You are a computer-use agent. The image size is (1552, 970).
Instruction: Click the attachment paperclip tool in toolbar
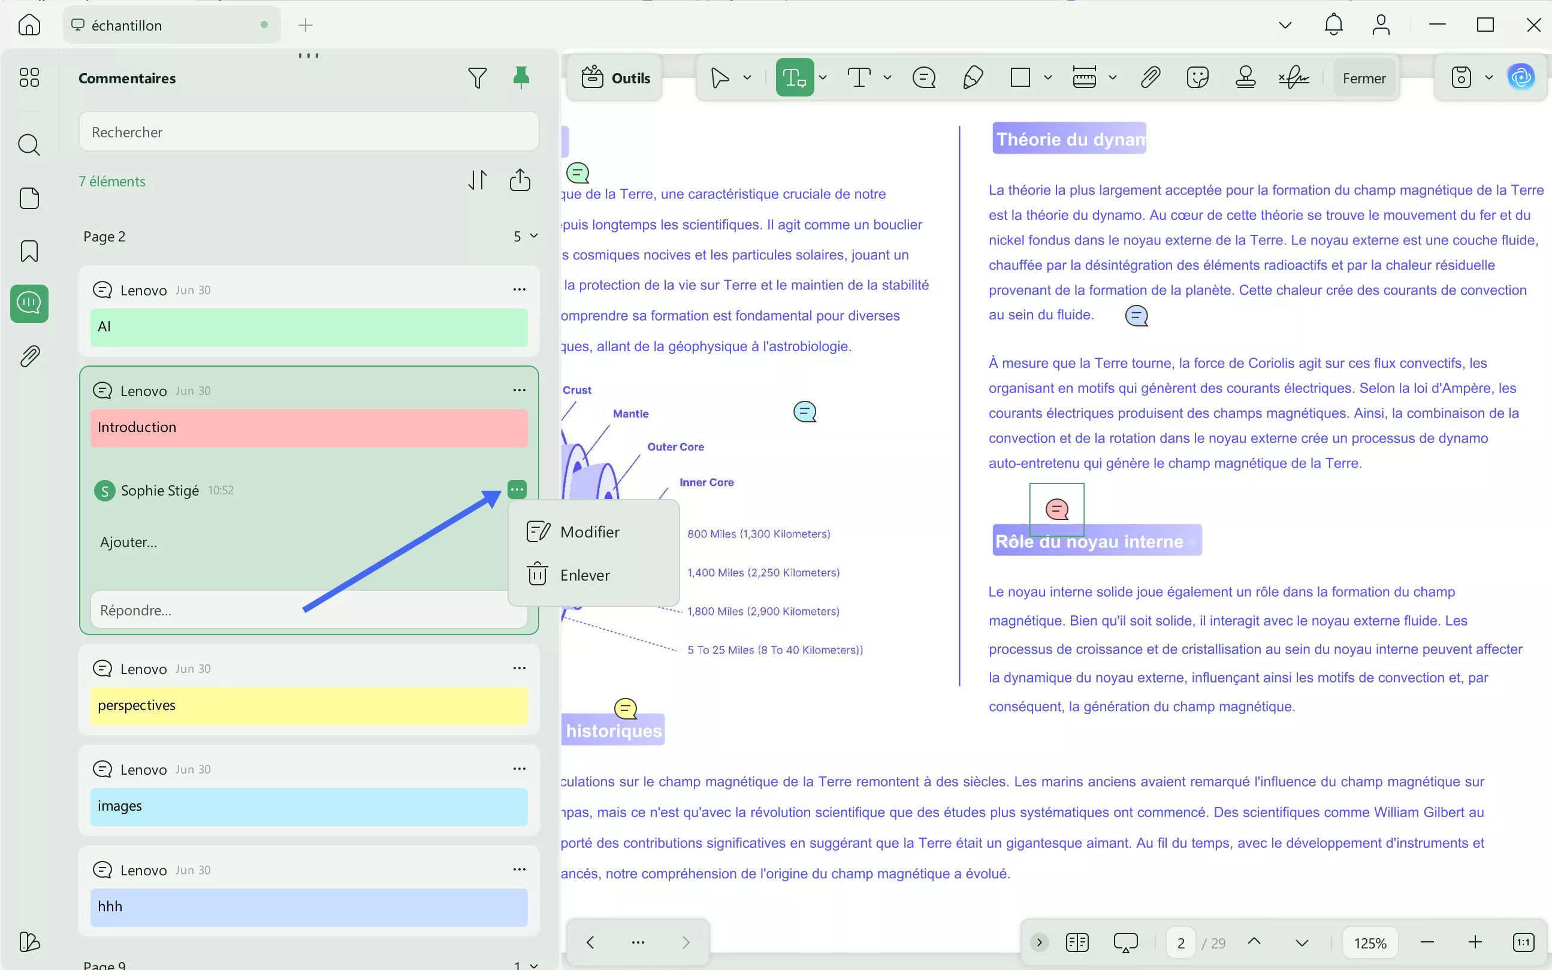coord(1151,78)
